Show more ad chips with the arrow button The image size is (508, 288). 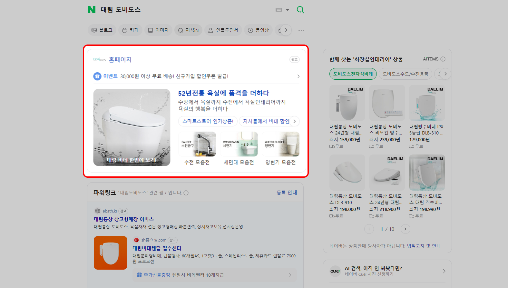coord(295,121)
